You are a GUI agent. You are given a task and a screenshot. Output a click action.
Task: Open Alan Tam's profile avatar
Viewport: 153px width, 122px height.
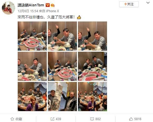(x=8, y=8)
